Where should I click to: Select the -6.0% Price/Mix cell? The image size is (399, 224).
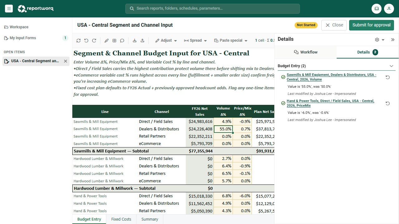click(x=242, y=196)
